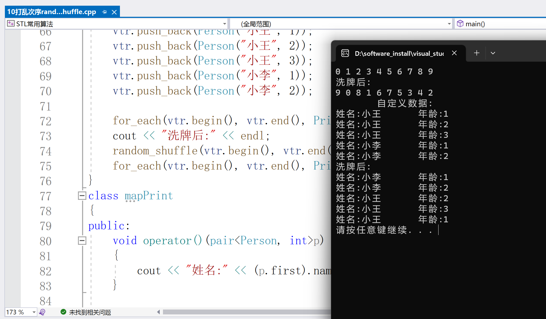Open the 173 % zoom level dropdown
The height and width of the screenshot is (319, 546).
(34, 312)
